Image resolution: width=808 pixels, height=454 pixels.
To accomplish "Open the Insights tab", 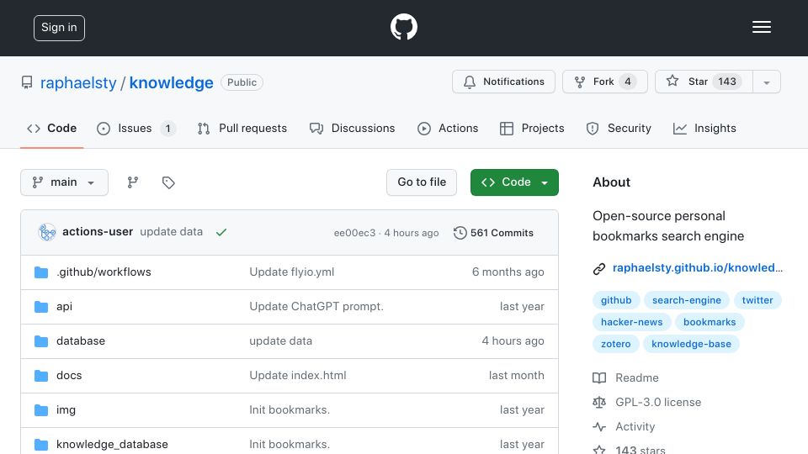I will 704,128.
